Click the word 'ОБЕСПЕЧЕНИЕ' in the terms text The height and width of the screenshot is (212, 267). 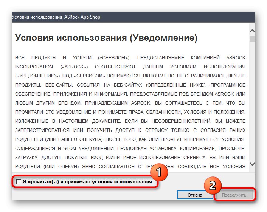pyautogui.click(x=33, y=94)
